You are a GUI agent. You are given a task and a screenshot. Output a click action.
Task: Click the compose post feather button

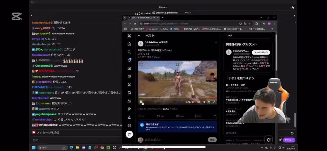[x=129, y=134]
